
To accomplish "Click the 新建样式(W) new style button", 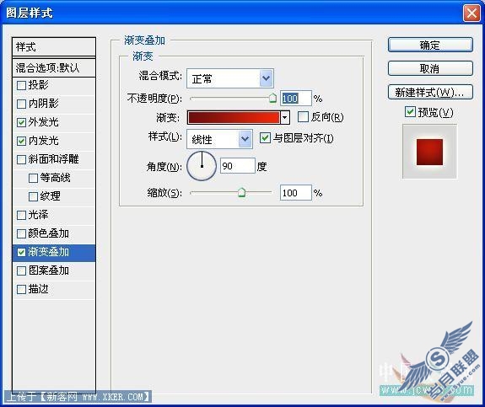I will click(430, 92).
